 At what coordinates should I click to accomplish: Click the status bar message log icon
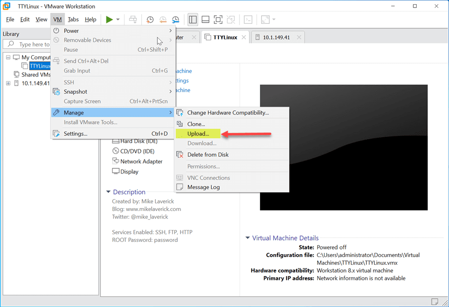point(434,302)
